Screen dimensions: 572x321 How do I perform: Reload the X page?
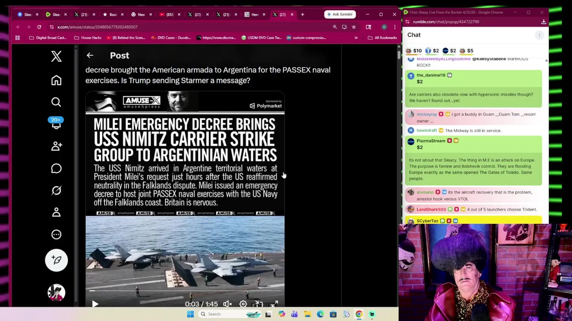pyautogui.click(x=39, y=27)
